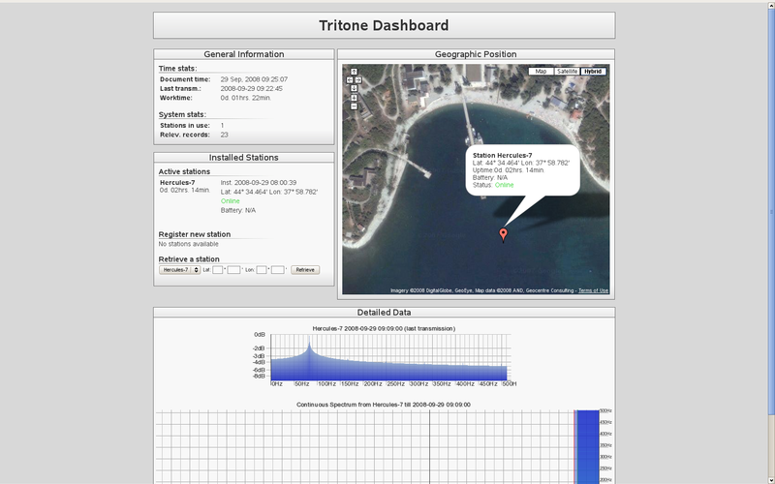775x484 pixels.
Task: Click the No stations available text
Action: point(188,244)
